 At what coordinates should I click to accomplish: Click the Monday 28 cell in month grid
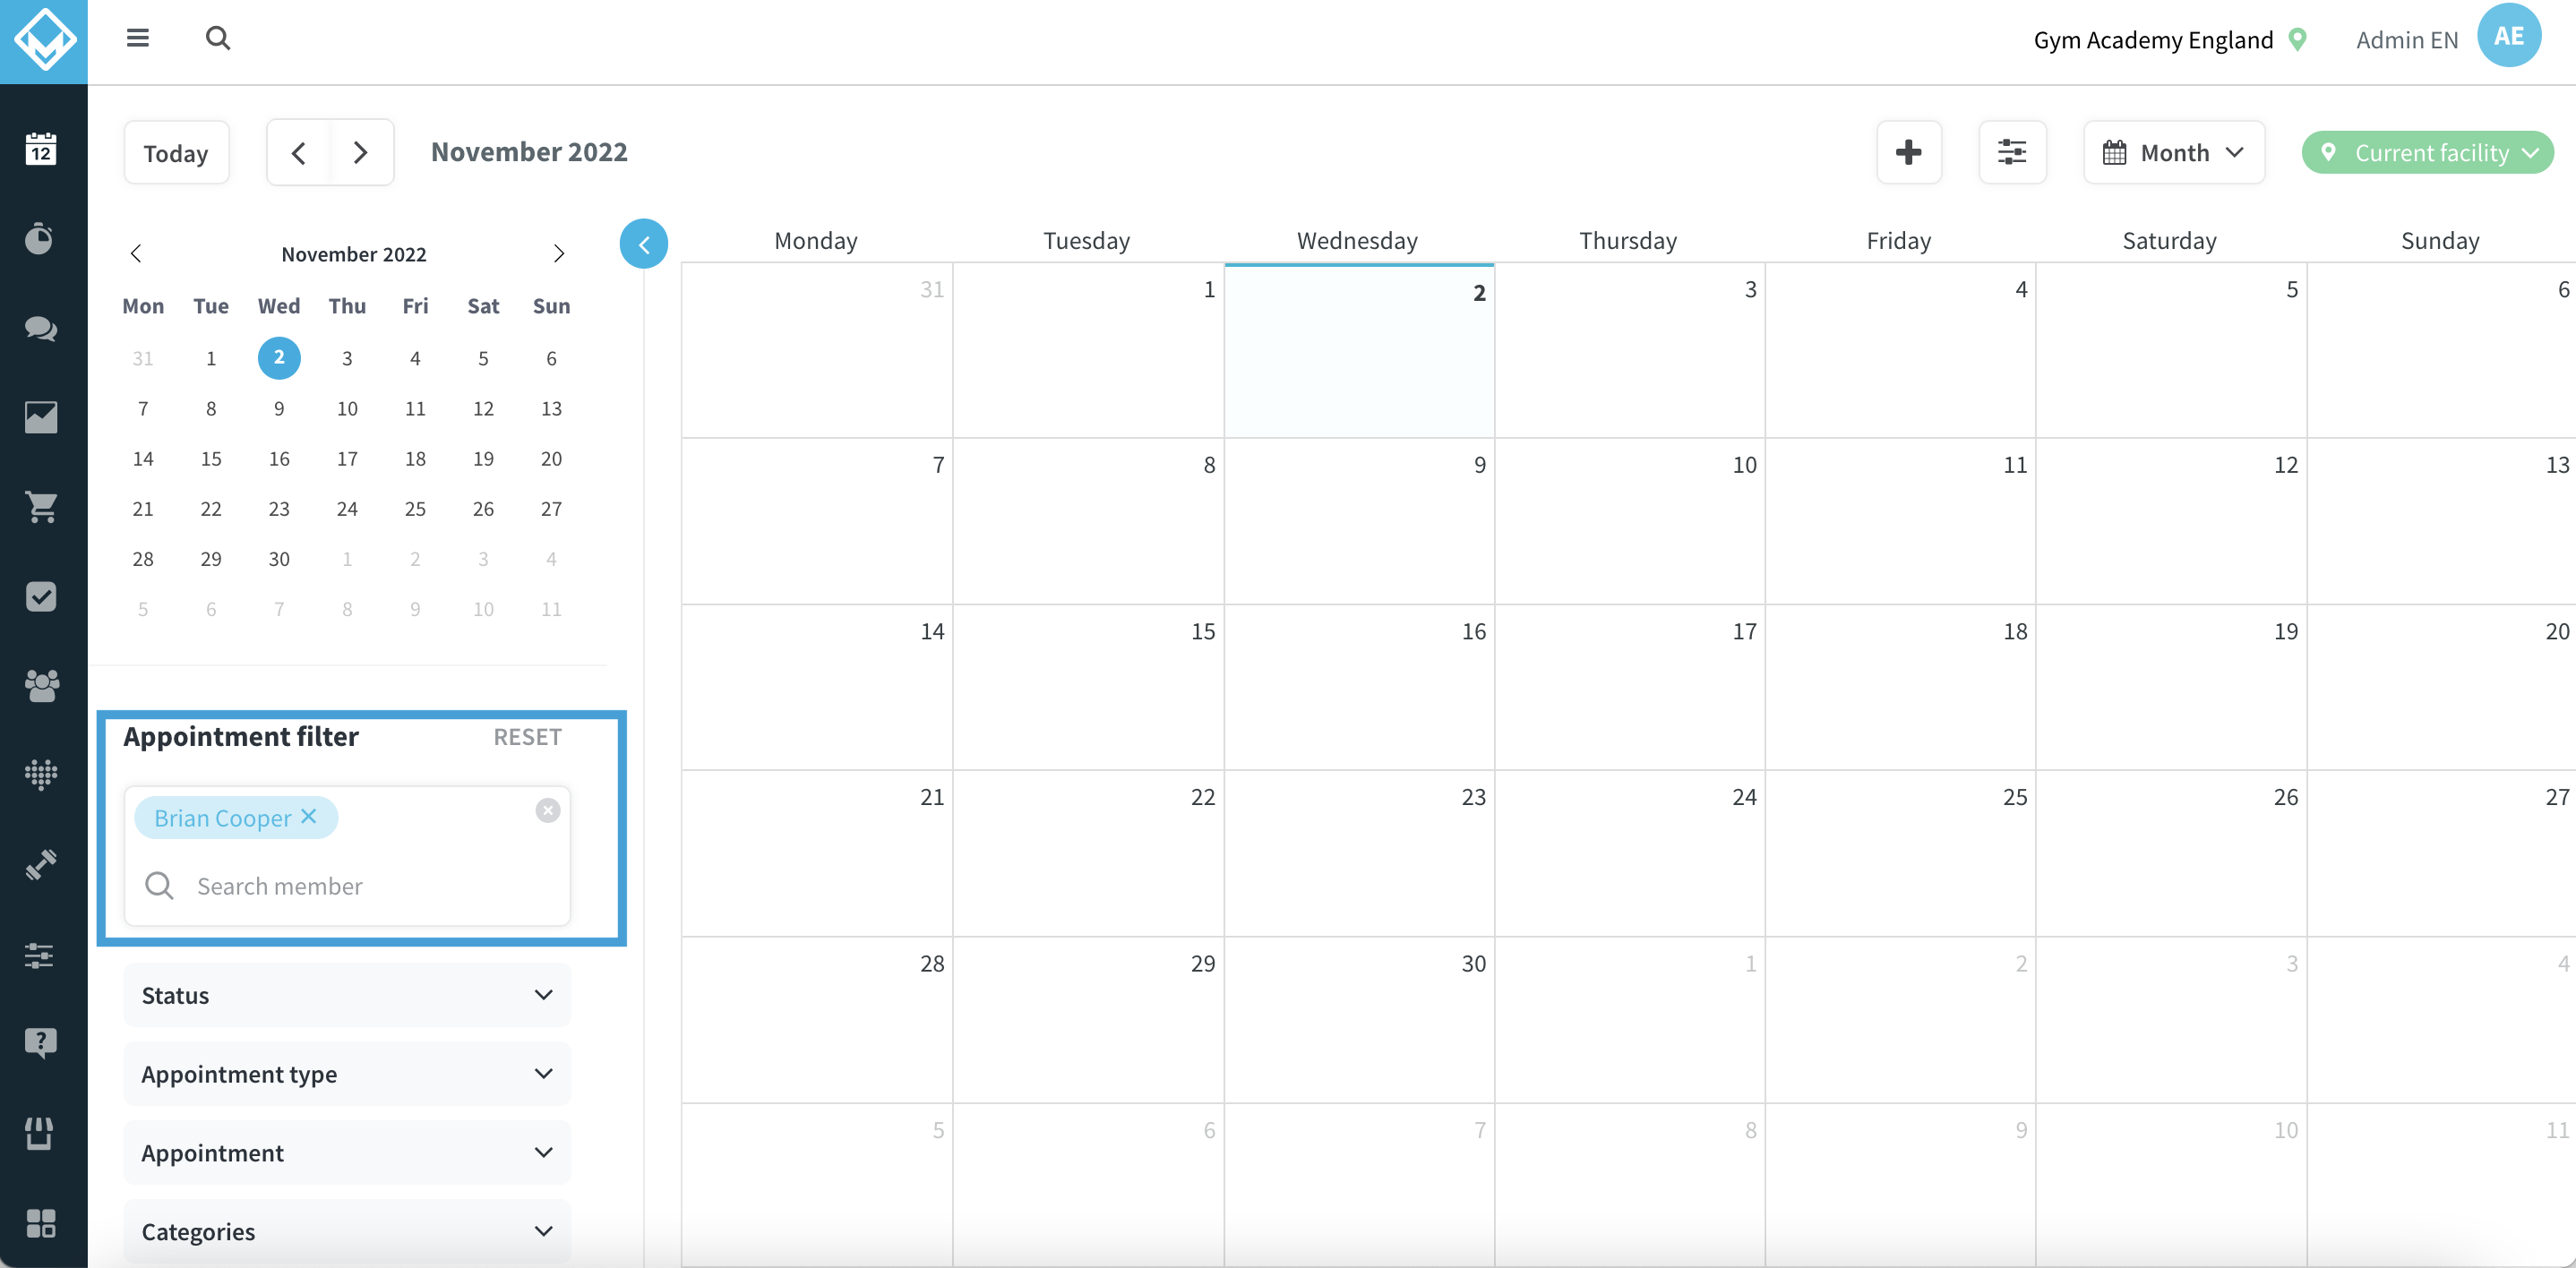(x=817, y=1020)
